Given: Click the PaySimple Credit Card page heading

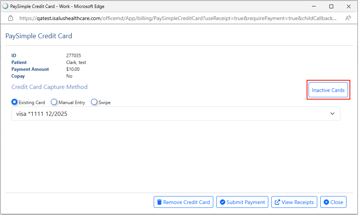Looking at the screenshot, I should pyautogui.click(x=39, y=36).
